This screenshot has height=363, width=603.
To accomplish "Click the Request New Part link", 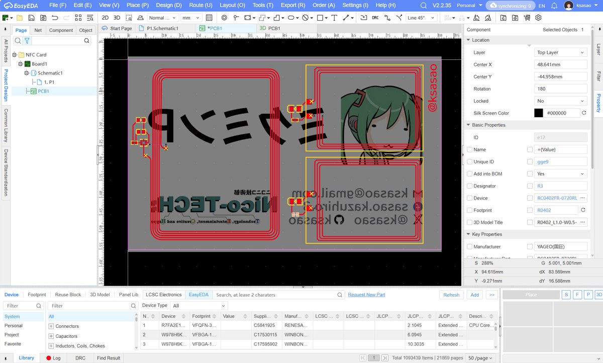I will click(x=366, y=295).
